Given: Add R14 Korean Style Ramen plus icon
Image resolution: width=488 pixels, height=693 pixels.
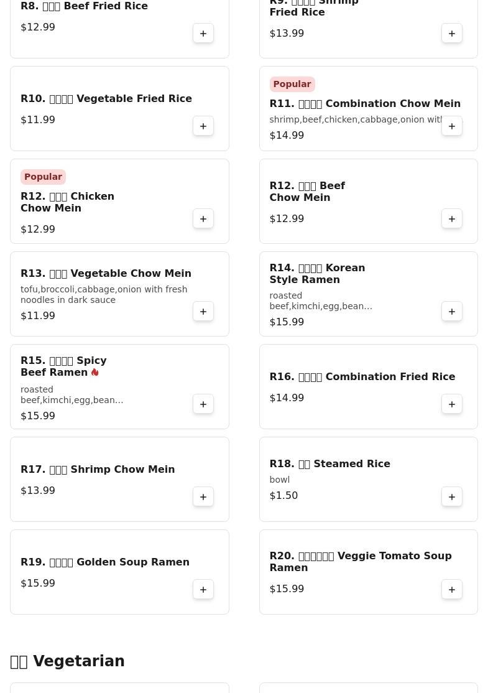Looking at the screenshot, I should pos(452,312).
